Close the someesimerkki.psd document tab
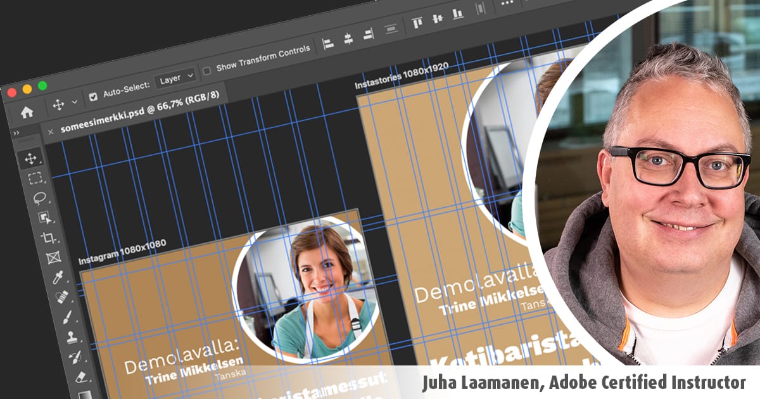Image resolution: width=760 pixels, height=399 pixels. click(51, 132)
